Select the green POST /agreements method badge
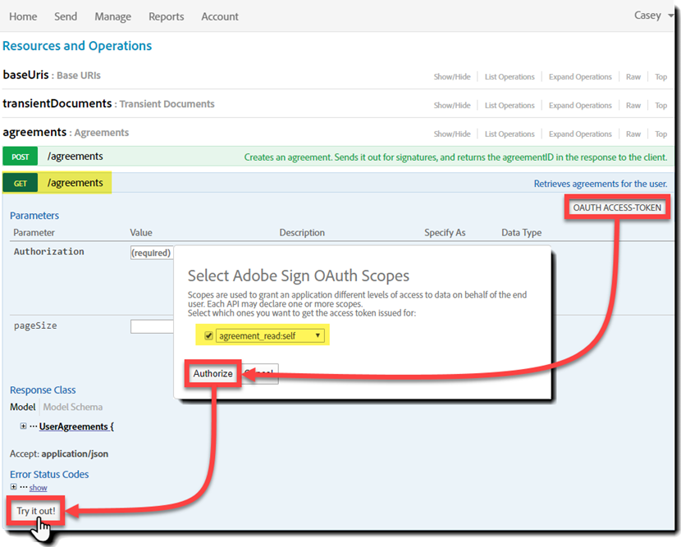681x547 pixels. tap(20, 155)
